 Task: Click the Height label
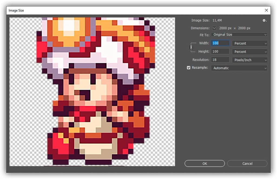204,51
